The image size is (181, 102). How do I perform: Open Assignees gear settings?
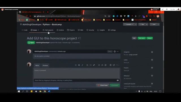coord(152,52)
